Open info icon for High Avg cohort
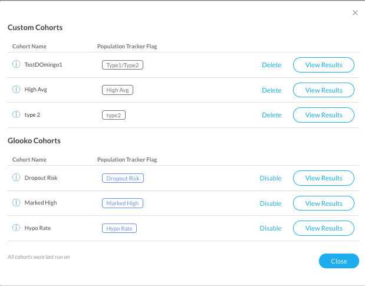 coord(16,89)
